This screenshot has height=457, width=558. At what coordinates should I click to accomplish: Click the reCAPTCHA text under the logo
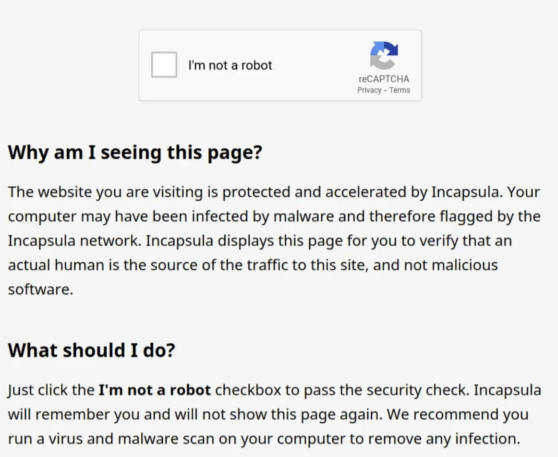click(x=384, y=79)
